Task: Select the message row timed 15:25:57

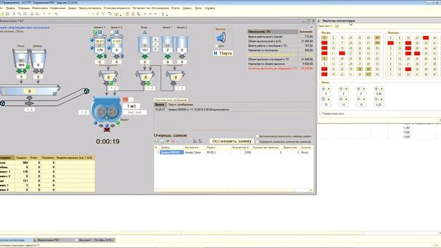Action: [x=234, y=110]
